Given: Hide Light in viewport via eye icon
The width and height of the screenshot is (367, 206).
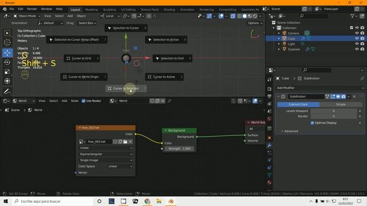Looking at the screenshot, I should tap(357, 43).
